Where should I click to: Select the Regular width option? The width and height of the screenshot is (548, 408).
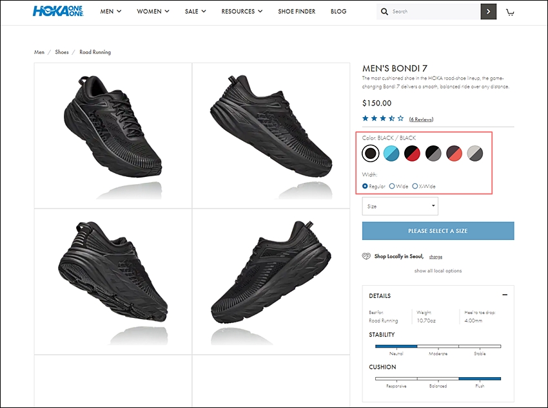coord(365,186)
